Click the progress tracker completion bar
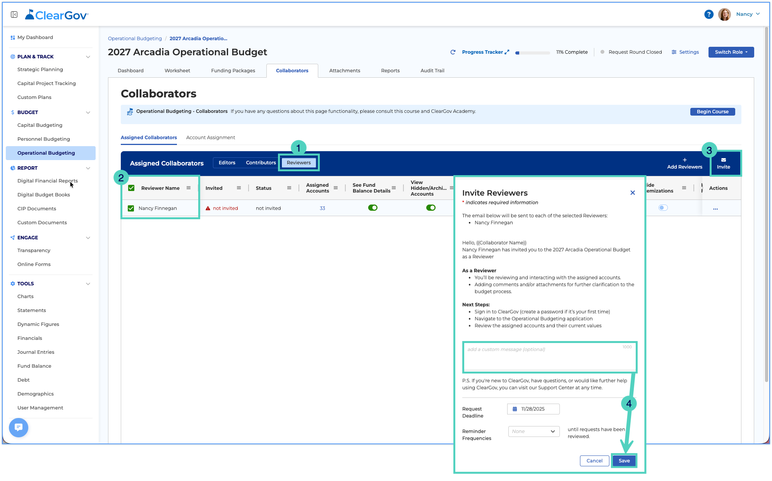The width and height of the screenshot is (772, 481). [x=532, y=53]
